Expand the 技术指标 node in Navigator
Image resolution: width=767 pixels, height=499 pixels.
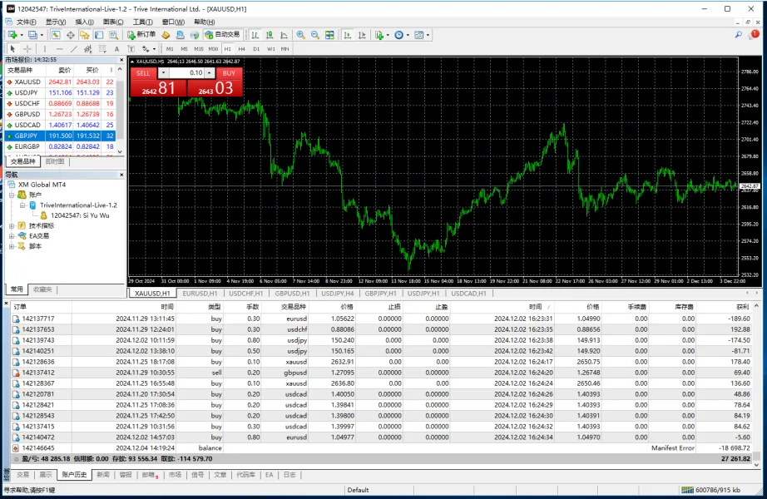(x=12, y=225)
